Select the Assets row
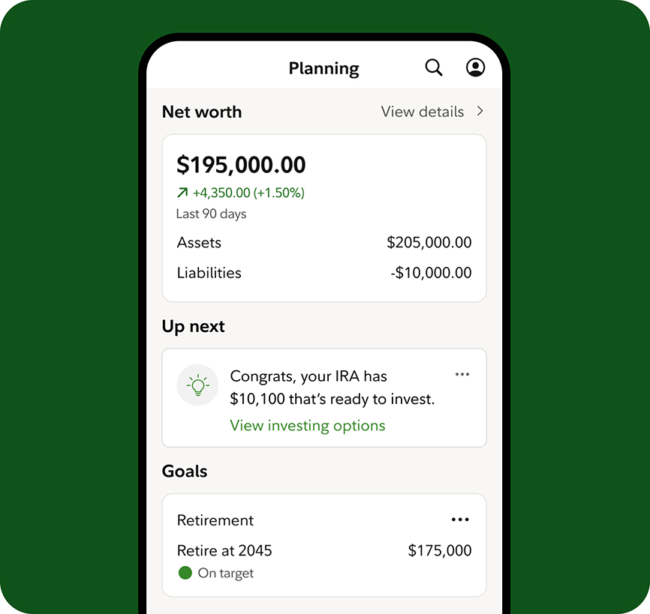Image resolution: width=650 pixels, height=614 pixels. [324, 243]
